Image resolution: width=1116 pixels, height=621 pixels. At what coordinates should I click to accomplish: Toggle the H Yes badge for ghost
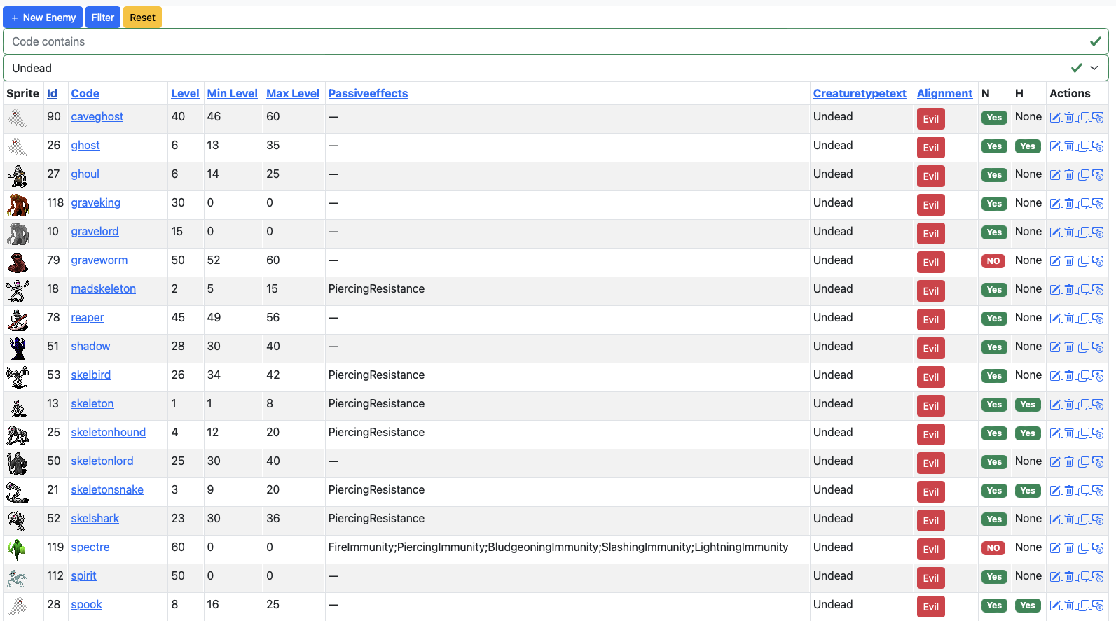click(1028, 146)
